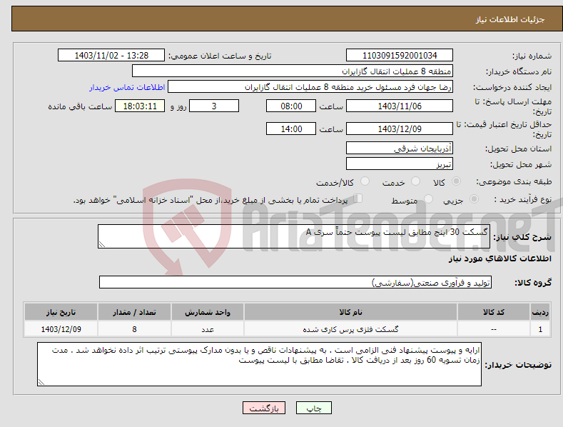Select the کالا/خدمت radio button
The width and height of the screenshot is (563, 427).
click(x=365, y=181)
